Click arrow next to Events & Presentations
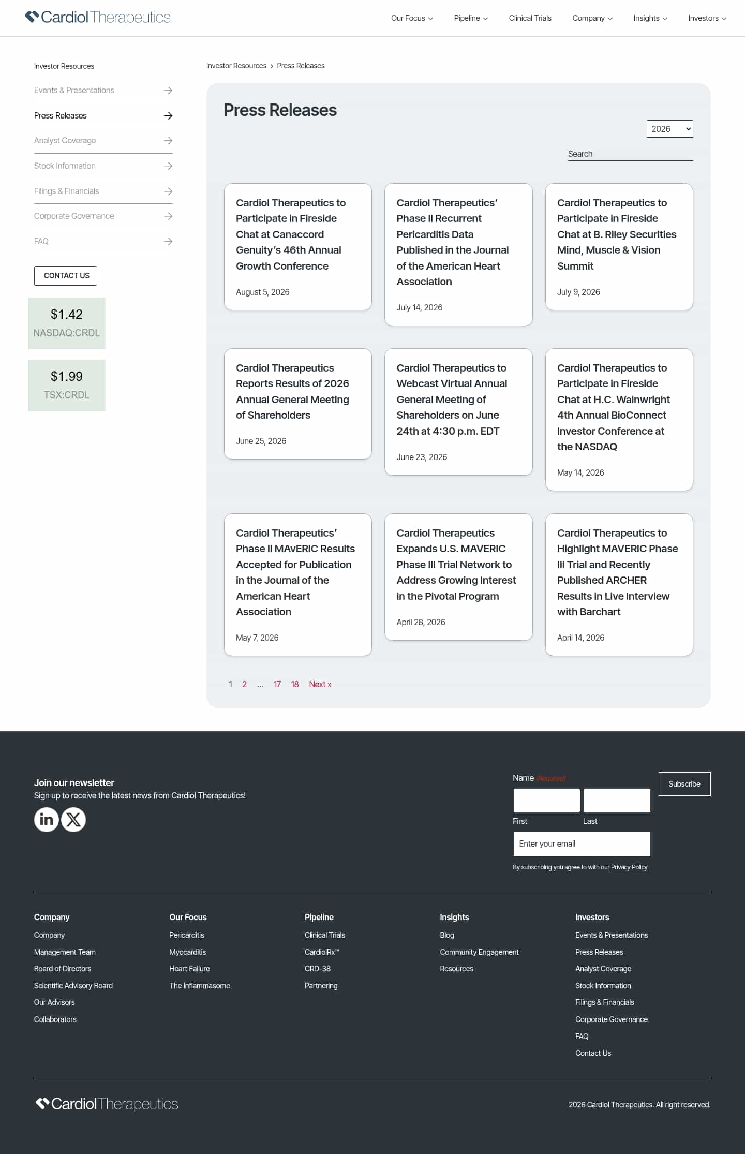Viewport: 745px width, 1154px height. click(168, 91)
